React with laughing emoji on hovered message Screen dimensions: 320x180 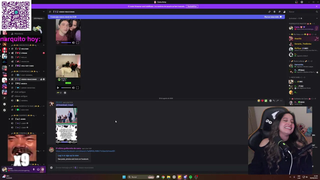259,101
